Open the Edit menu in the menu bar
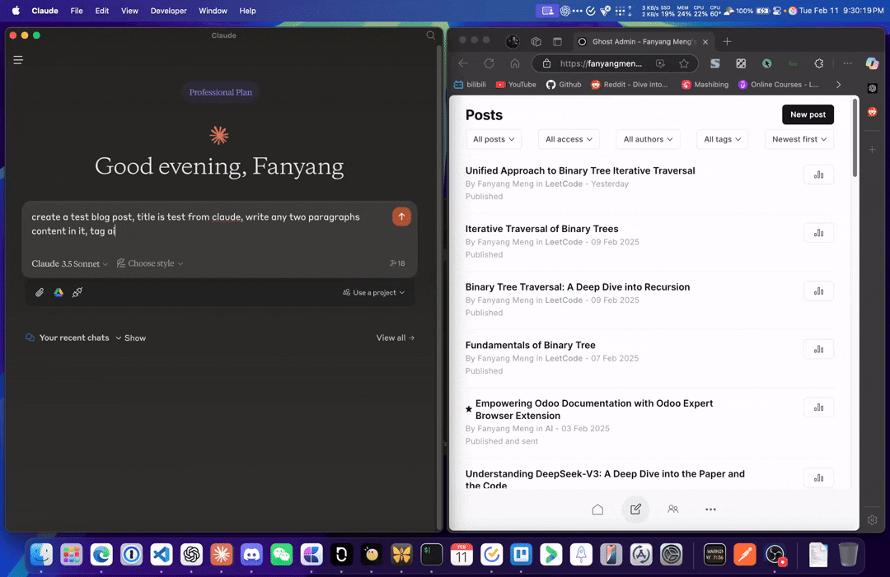Screen dimensions: 890x577 click(x=101, y=11)
